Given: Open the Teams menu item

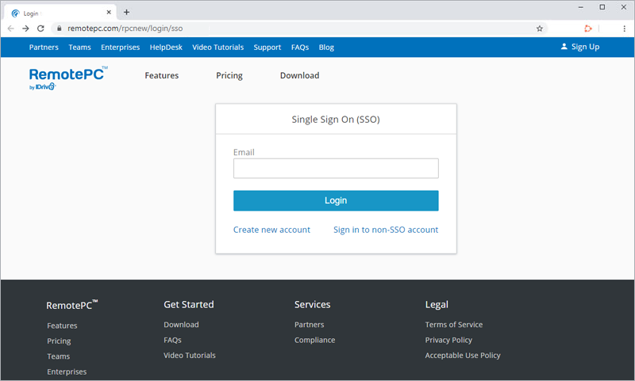Looking at the screenshot, I should click(x=79, y=48).
